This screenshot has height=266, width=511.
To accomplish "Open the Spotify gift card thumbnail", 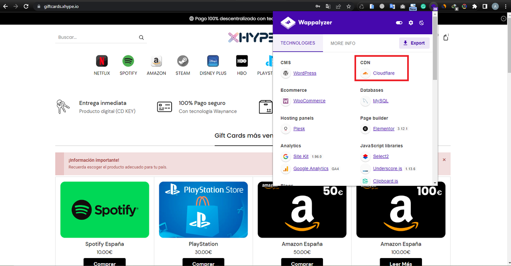I will click(x=105, y=210).
